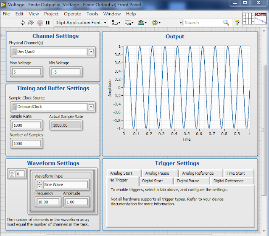The height and width of the screenshot is (236, 269).
Task: Close the Front Panel window
Action: [x=258, y=3]
